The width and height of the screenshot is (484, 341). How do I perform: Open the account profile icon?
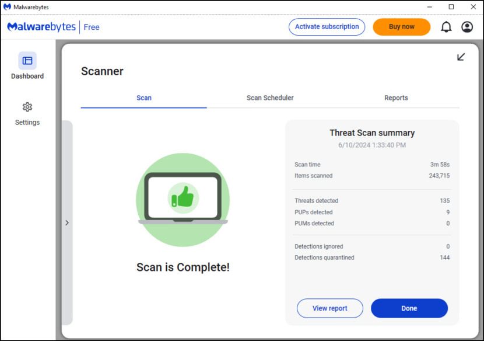(x=467, y=26)
